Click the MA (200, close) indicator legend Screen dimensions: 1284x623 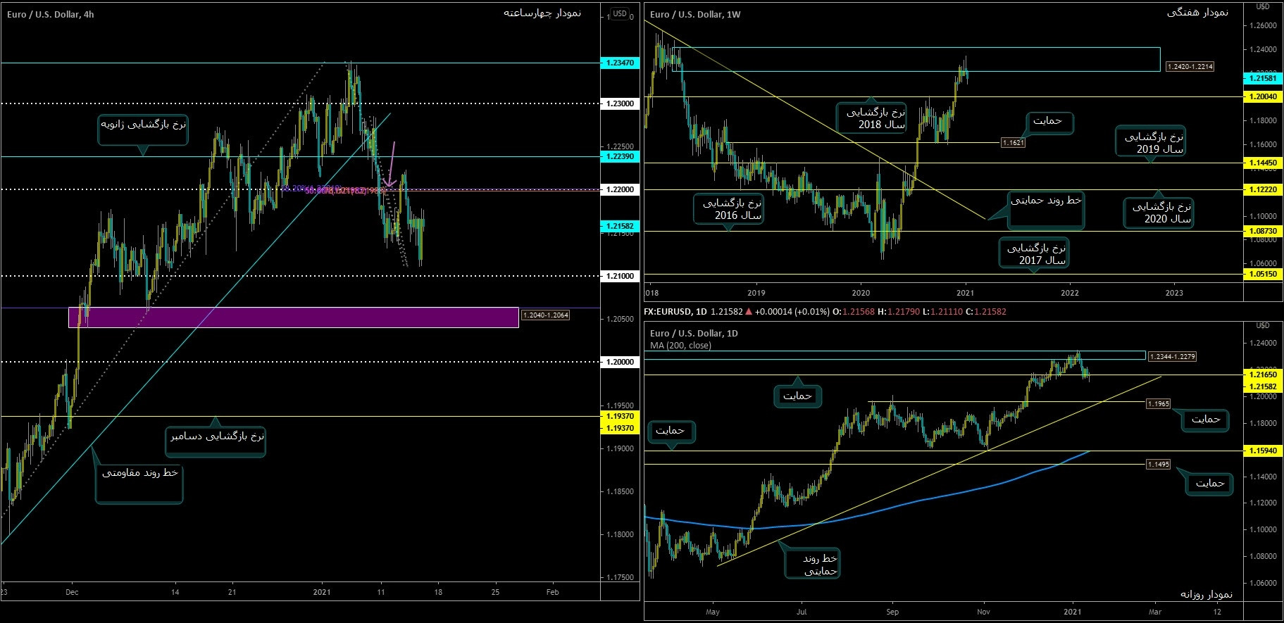click(680, 345)
